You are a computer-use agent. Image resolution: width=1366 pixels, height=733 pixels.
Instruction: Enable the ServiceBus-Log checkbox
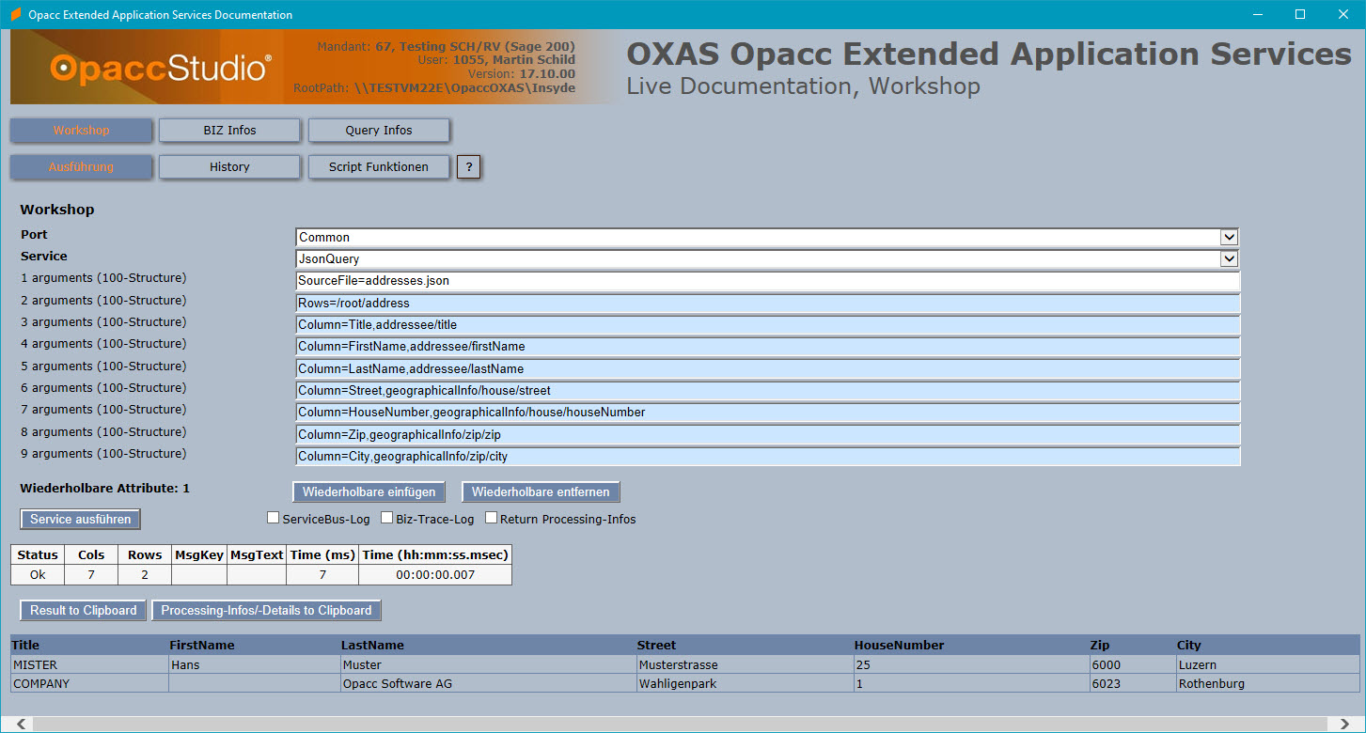click(274, 518)
